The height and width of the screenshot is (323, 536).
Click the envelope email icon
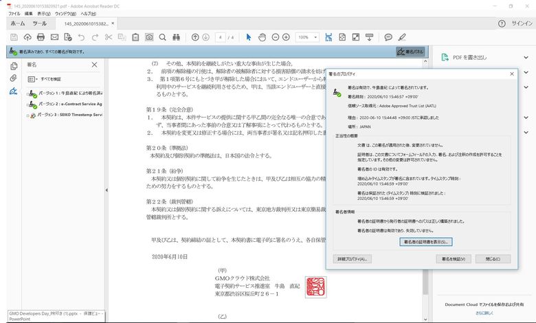pos(54,37)
